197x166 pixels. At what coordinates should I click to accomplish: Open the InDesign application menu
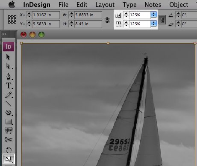(37, 5)
